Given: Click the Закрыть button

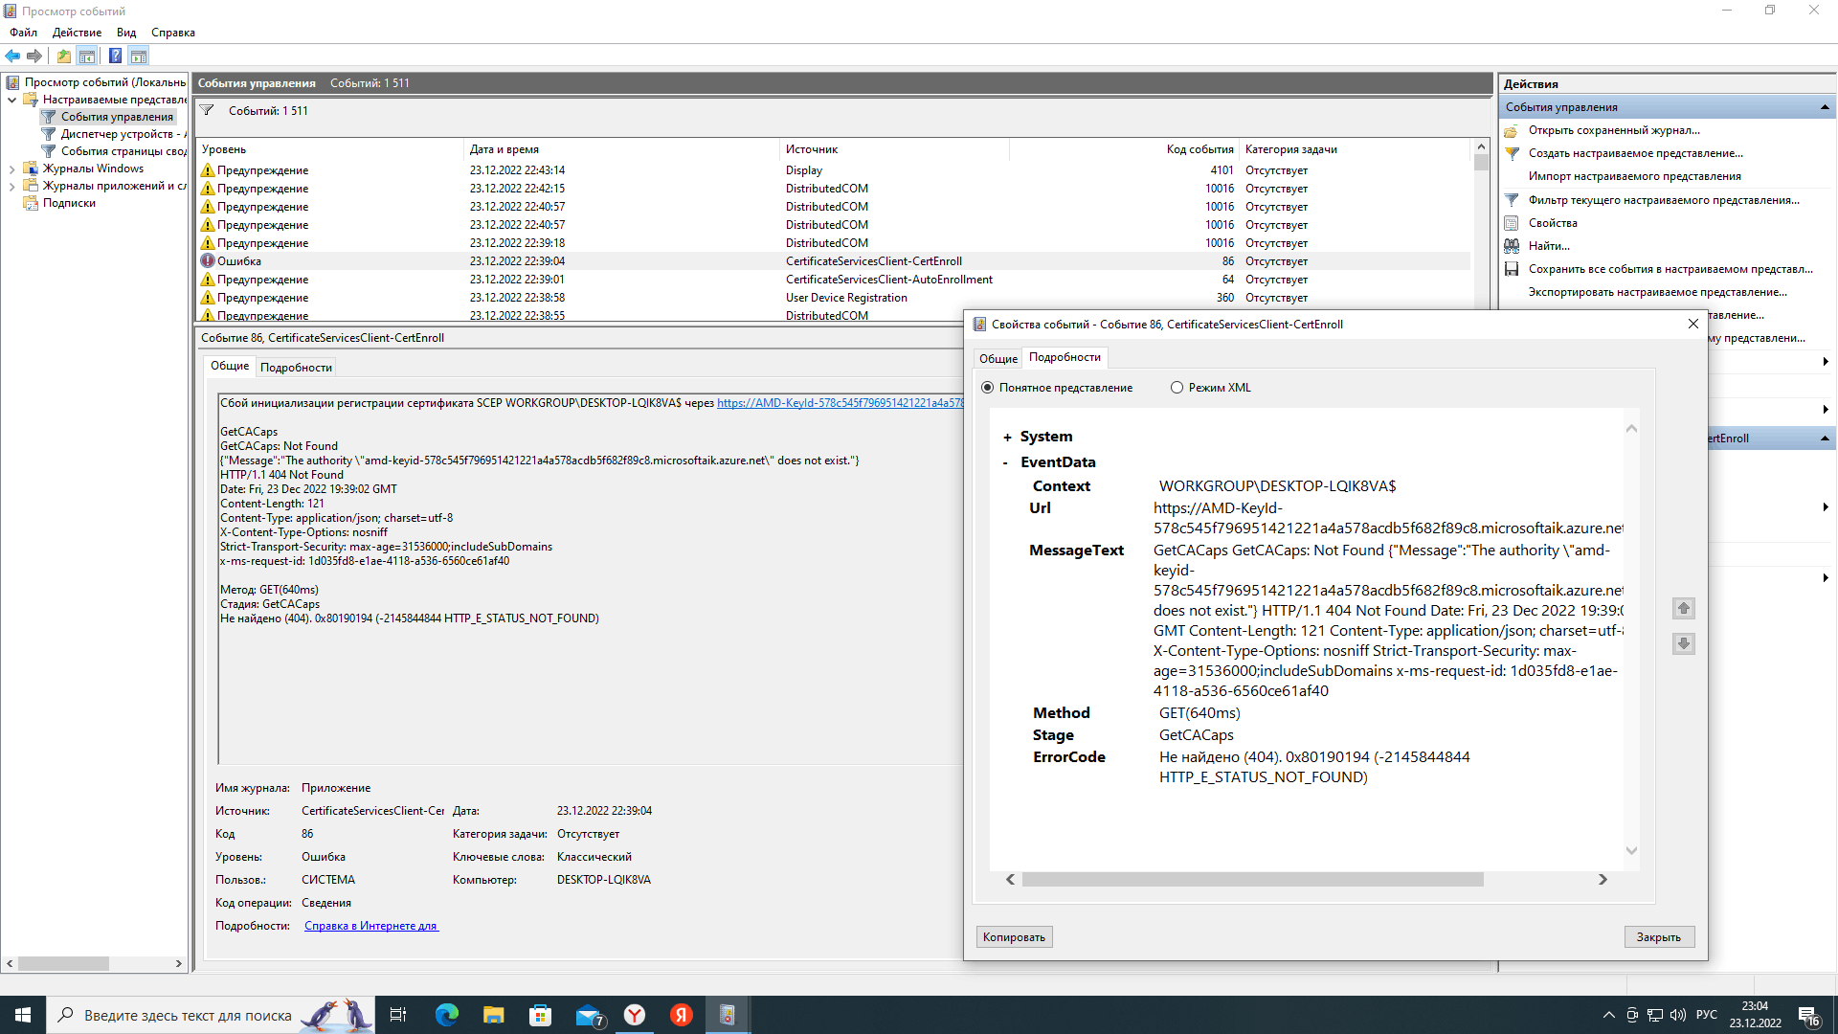Looking at the screenshot, I should (1658, 937).
